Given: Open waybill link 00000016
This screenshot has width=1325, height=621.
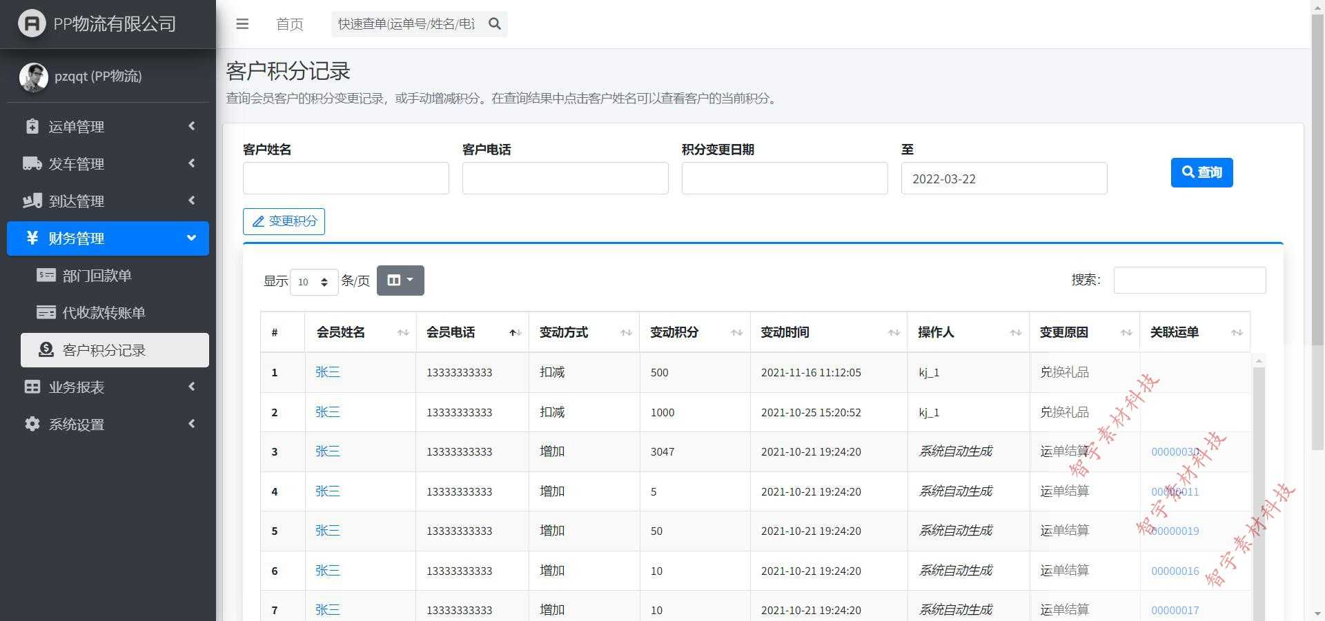Looking at the screenshot, I should [1175, 571].
